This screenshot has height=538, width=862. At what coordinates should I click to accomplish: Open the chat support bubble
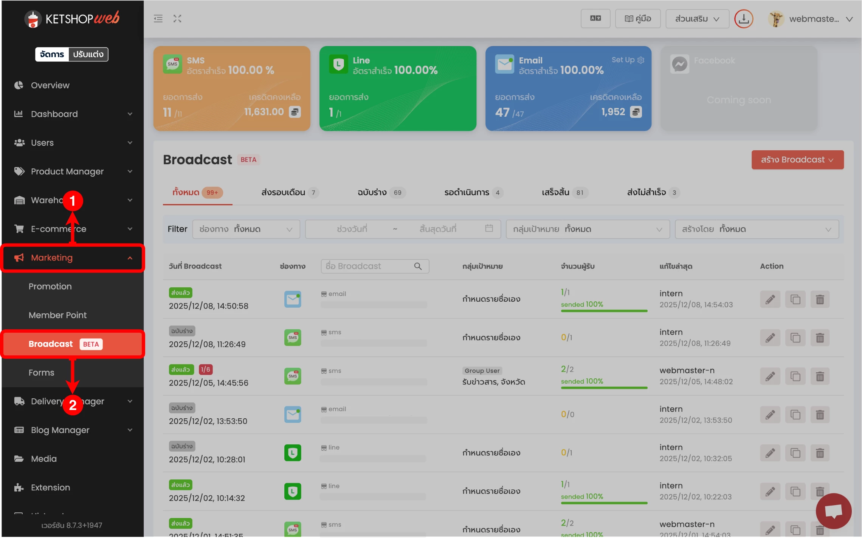[x=833, y=511]
